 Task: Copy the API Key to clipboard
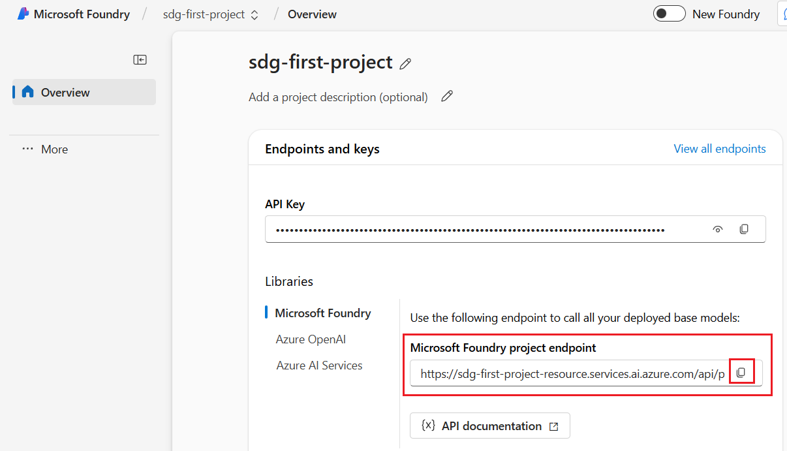click(744, 229)
